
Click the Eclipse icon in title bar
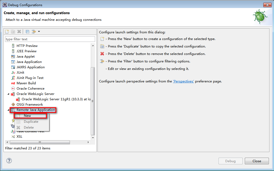coord(5,5)
